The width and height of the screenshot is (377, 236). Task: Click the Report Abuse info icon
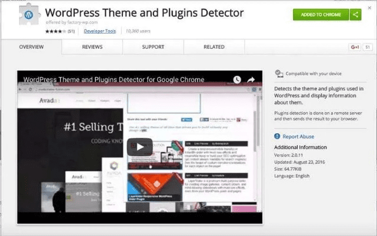point(278,136)
